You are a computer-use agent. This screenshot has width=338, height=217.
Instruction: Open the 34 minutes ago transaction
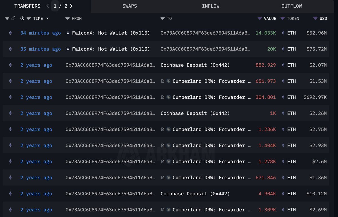coord(41,33)
